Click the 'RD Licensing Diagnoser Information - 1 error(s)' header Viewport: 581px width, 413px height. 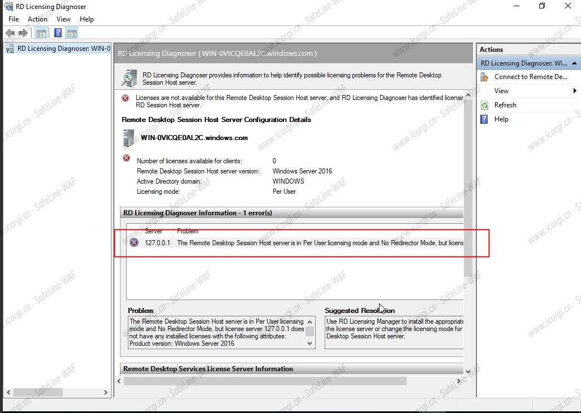198,213
